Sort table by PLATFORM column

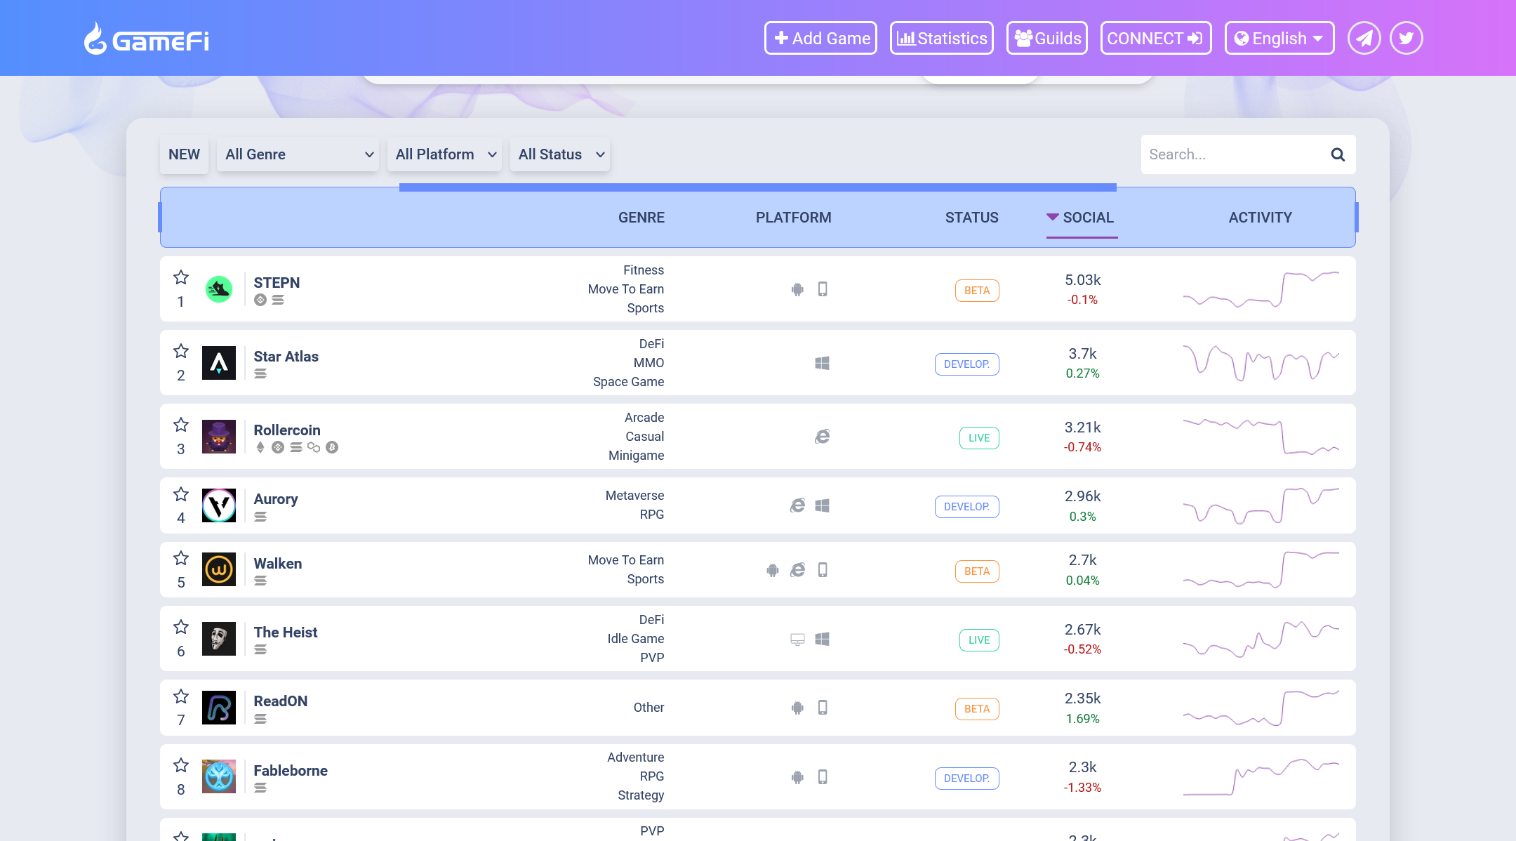pyautogui.click(x=793, y=218)
